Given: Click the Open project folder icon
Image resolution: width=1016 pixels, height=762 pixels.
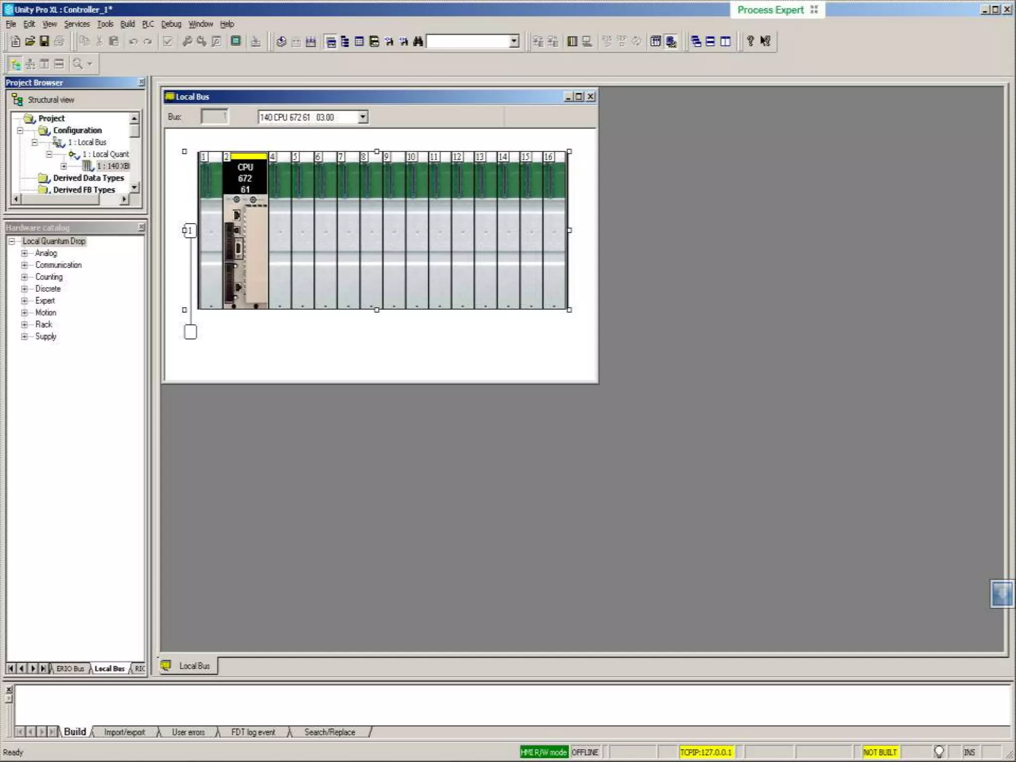Looking at the screenshot, I should point(30,42).
